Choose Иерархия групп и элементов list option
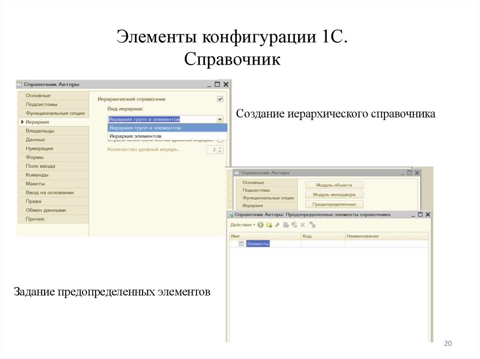480x359 pixels. pyautogui.click(x=167, y=128)
